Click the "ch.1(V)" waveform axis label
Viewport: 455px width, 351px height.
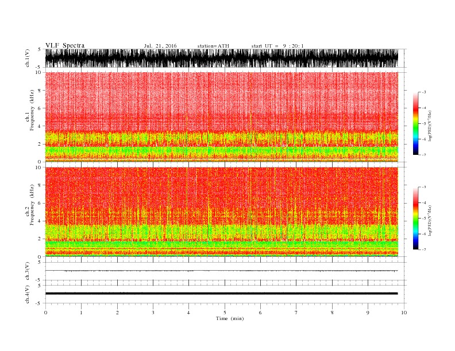[28, 58]
